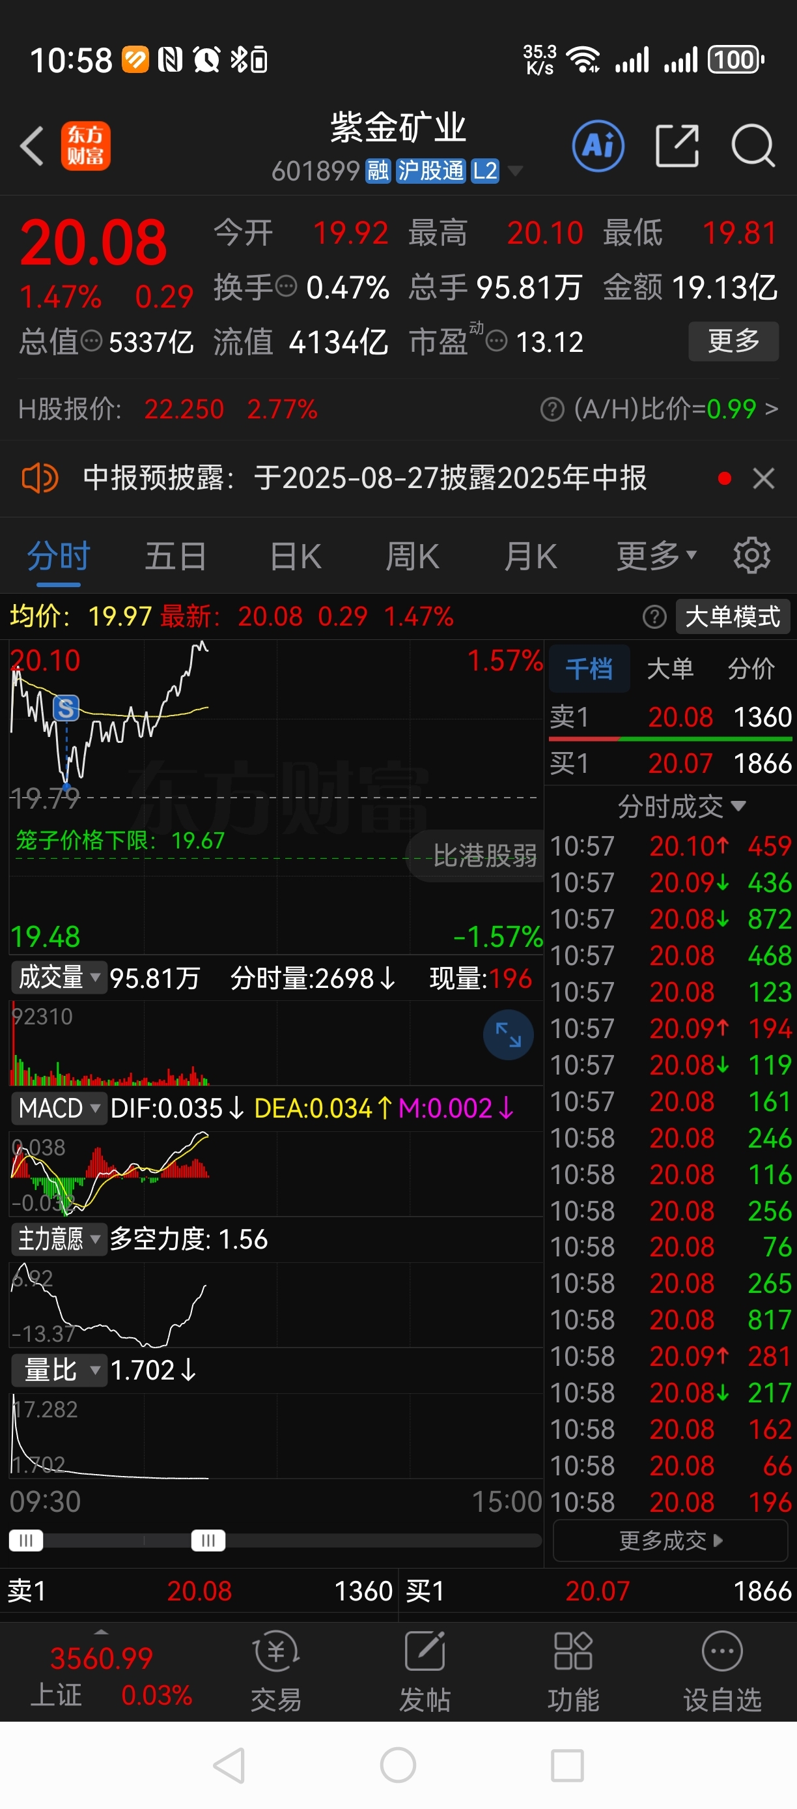Tap bottom 买1 20.07 quote row
The width and height of the screenshot is (797, 1809).
point(598,1591)
